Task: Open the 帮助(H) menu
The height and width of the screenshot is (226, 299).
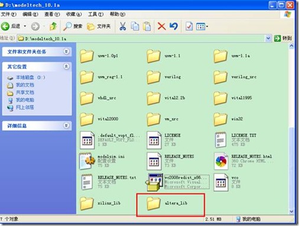Action: click(x=118, y=14)
